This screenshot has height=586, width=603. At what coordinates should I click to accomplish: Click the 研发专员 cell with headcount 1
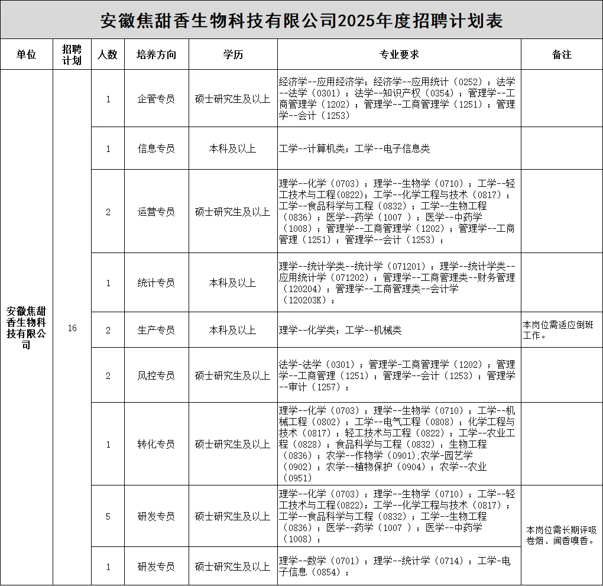[156, 566]
